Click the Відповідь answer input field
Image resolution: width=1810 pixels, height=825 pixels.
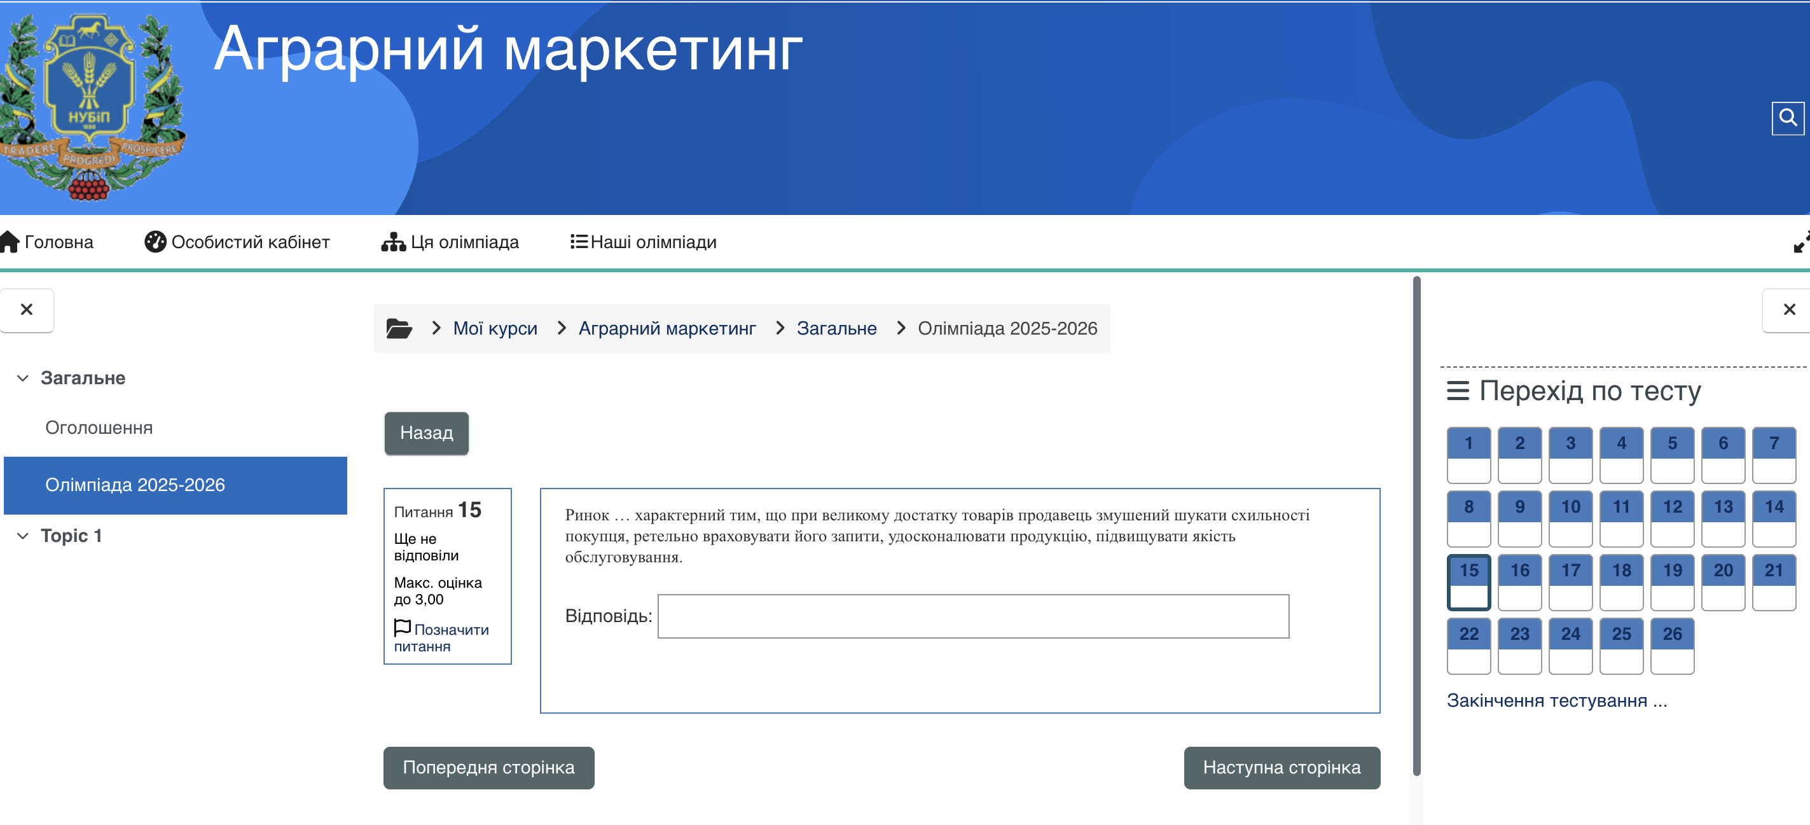[972, 616]
